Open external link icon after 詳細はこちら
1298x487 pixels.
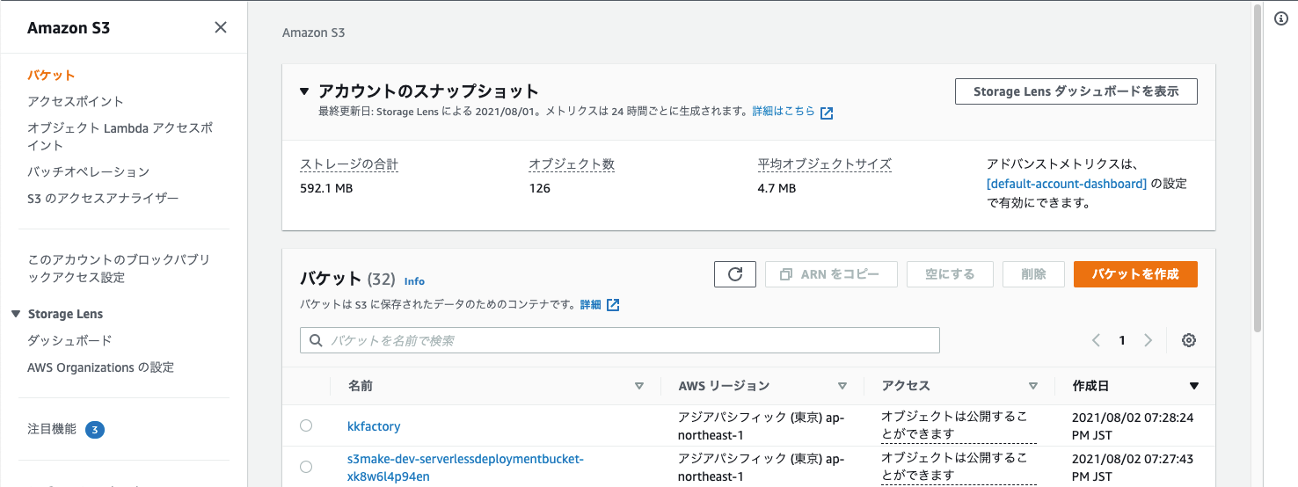827,113
